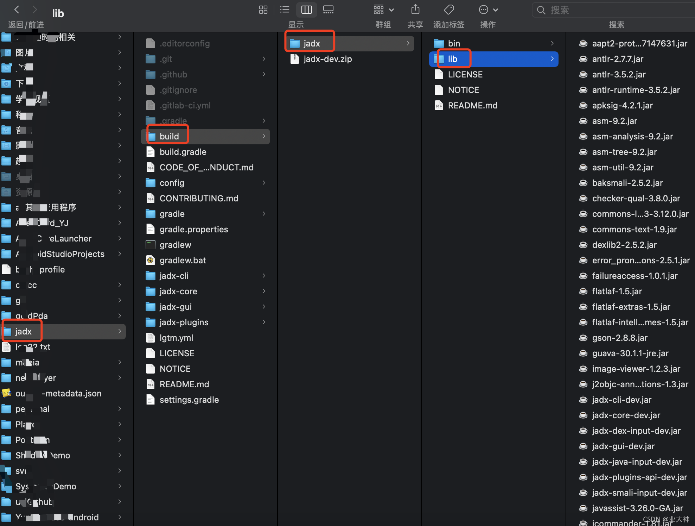
Task: Click the gson-2.8.8.jar icon
Action: click(x=583, y=338)
